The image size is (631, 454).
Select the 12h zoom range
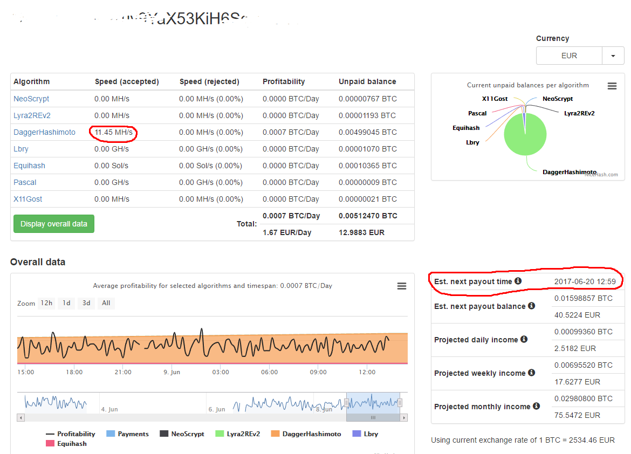coord(46,303)
